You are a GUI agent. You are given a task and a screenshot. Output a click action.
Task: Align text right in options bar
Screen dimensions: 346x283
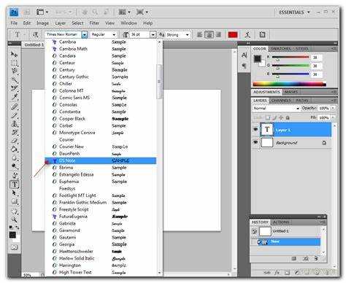218,34
